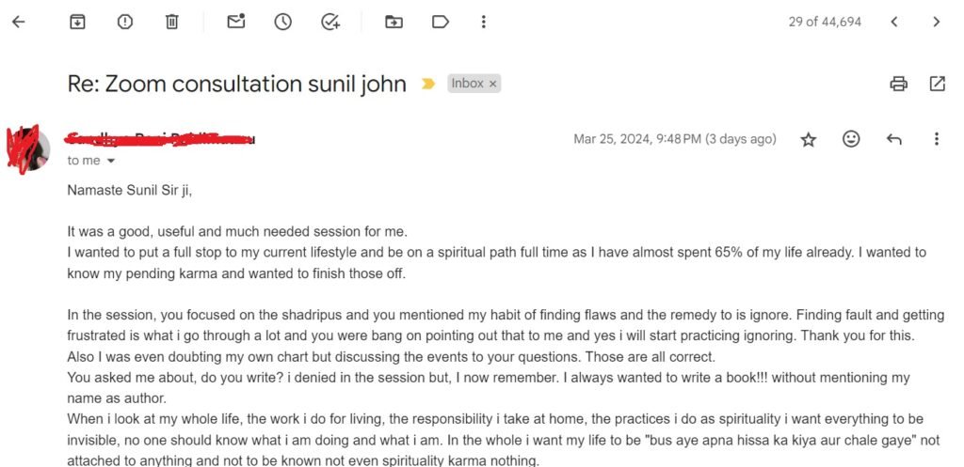Delete this email with trash icon
The height and width of the screenshot is (467, 964).
point(171,22)
